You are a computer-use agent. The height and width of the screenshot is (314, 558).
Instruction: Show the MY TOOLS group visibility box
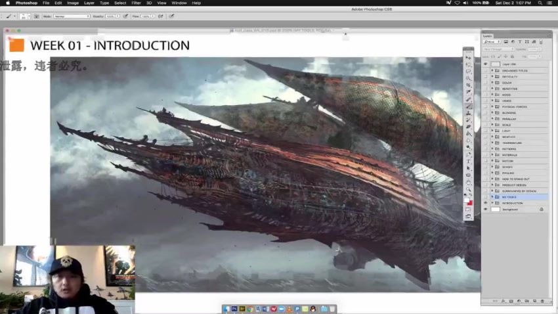[485, 197]
